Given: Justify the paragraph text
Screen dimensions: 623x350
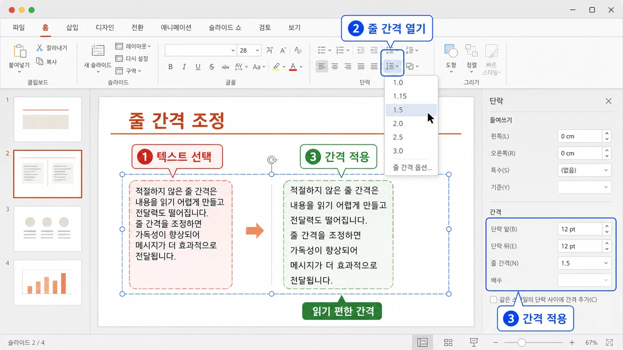Looking at the screenshot, I should click(x=361, y=66).
